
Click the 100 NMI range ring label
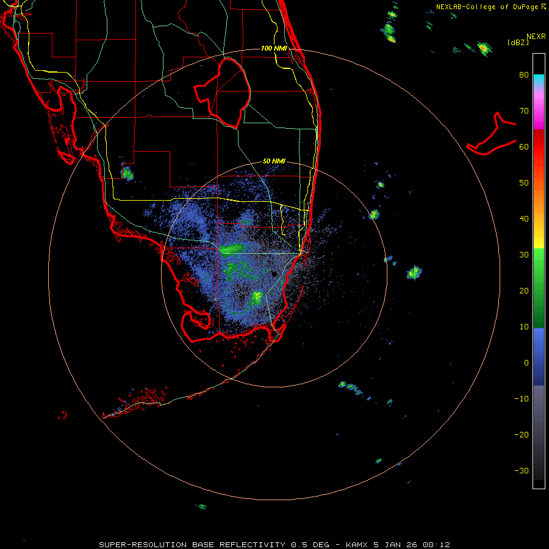click(x=274, y=48)
